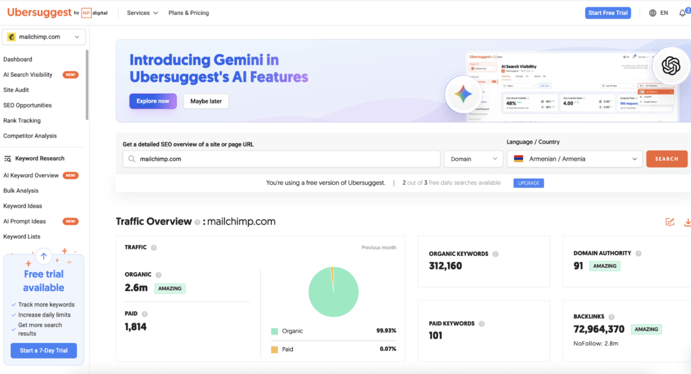Click Start a 7-Day Trial button
This screenshot has width=691, height=374.
click(44, 350)
